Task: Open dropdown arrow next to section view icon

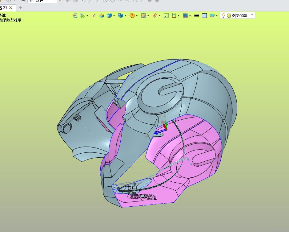Action: (x=148, y=16)
